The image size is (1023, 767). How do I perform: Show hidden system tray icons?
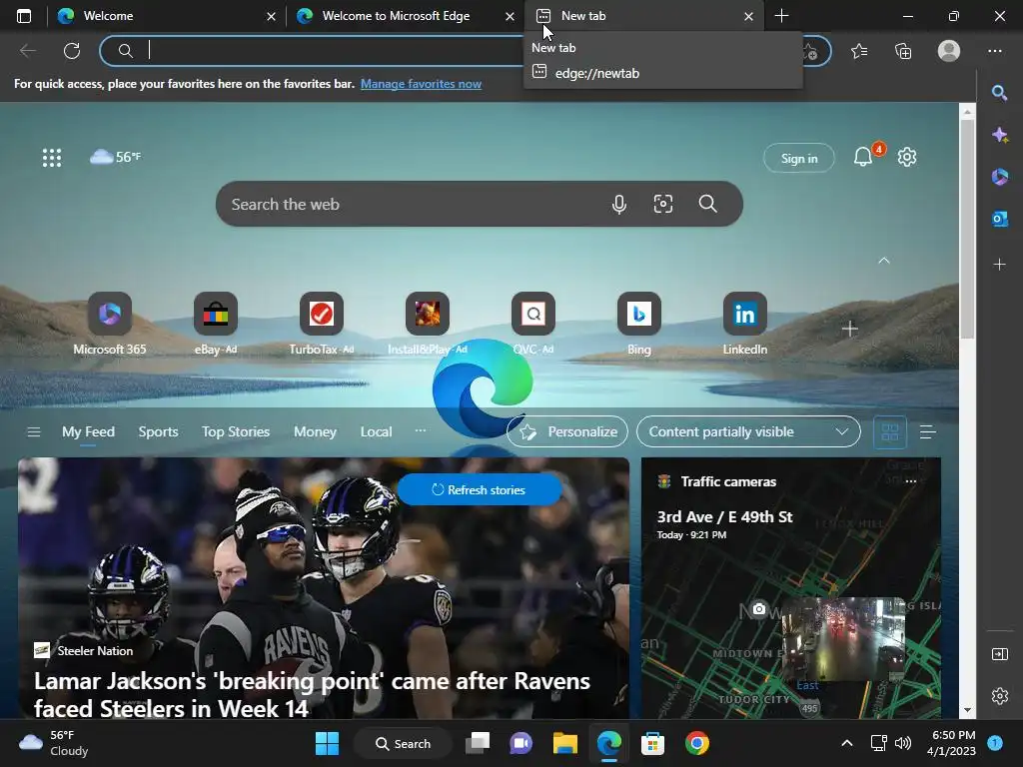847,743
